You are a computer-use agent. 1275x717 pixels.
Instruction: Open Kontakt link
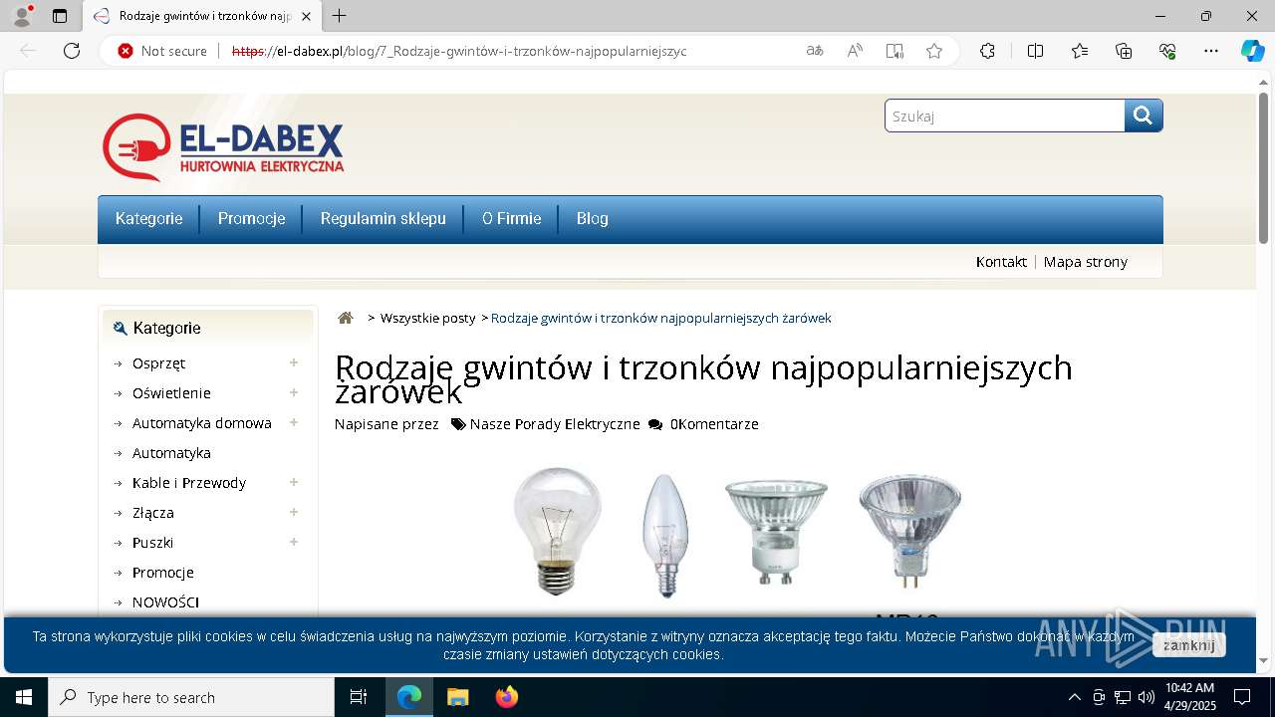[x=1001, y=262]
